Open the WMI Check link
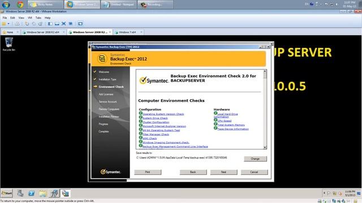The width and height of the screenshot is (362, 203). 149,138
